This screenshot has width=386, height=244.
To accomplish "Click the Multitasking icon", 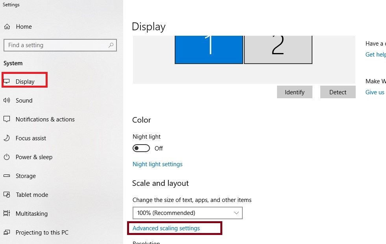I will (x=7, y=213).
